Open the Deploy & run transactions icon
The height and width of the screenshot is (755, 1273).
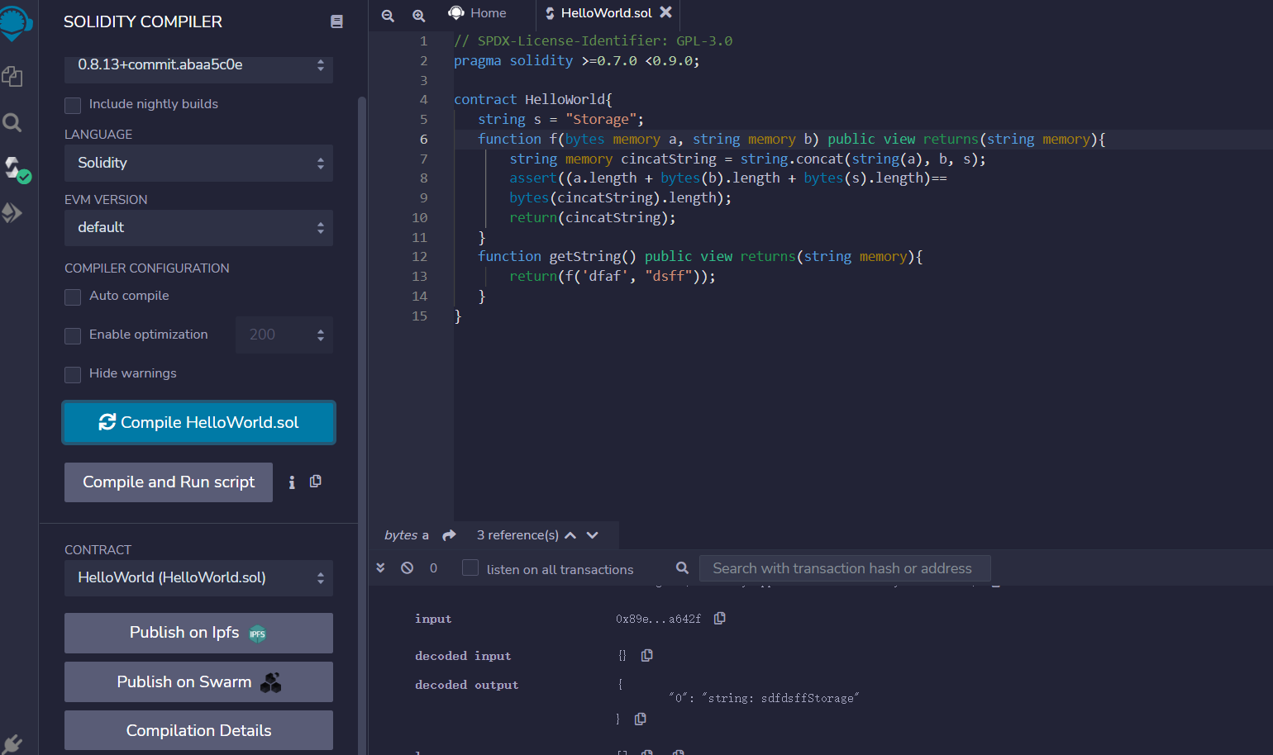[x=12, y=213]
